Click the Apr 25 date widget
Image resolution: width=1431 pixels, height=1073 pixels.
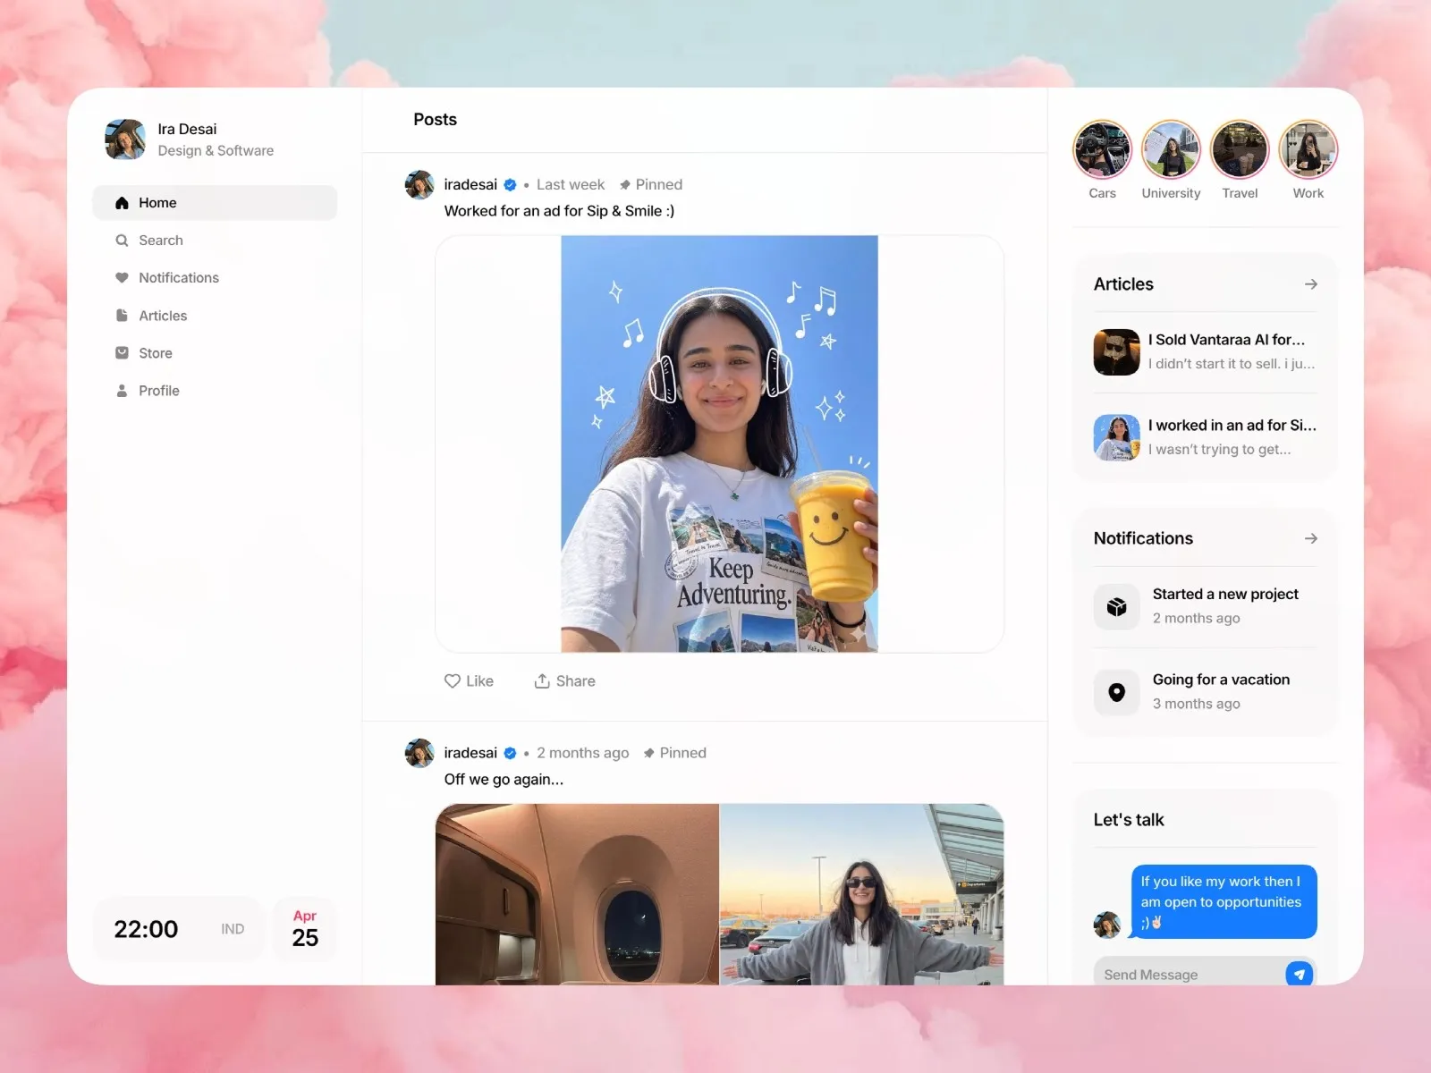point(305,929)
